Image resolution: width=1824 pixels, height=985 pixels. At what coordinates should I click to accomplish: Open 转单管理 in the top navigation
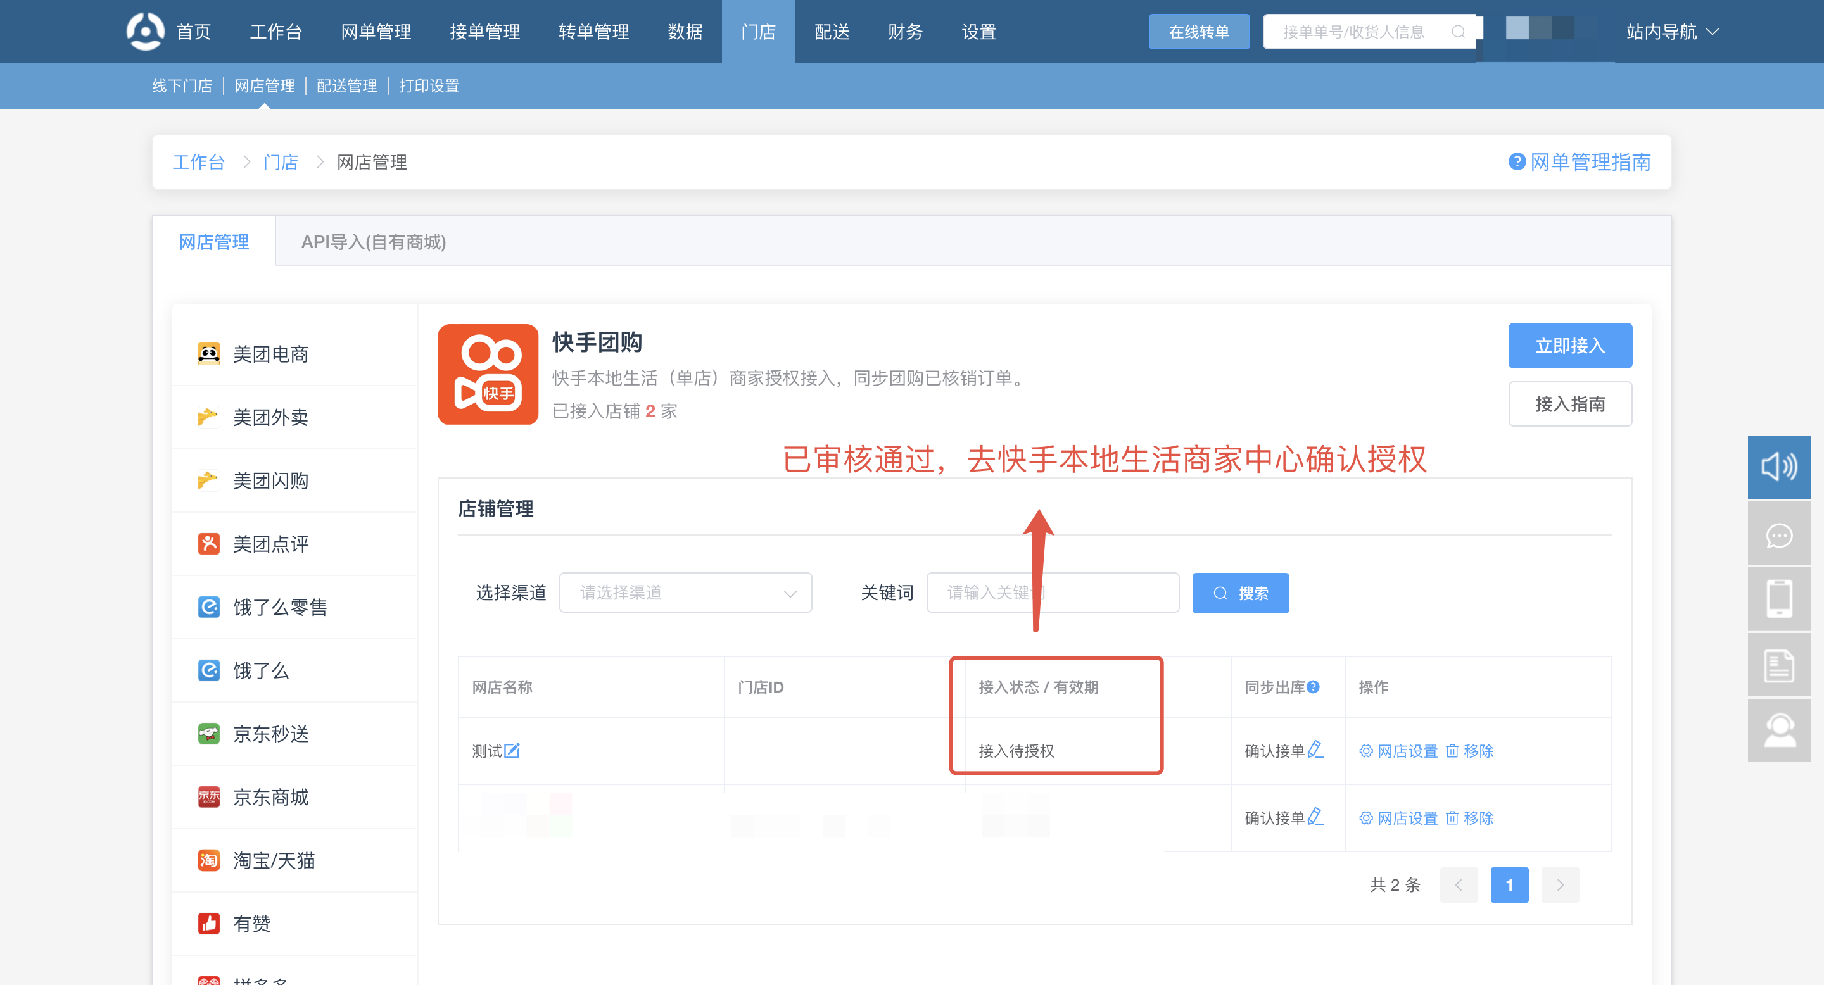(x=593, y=32)
